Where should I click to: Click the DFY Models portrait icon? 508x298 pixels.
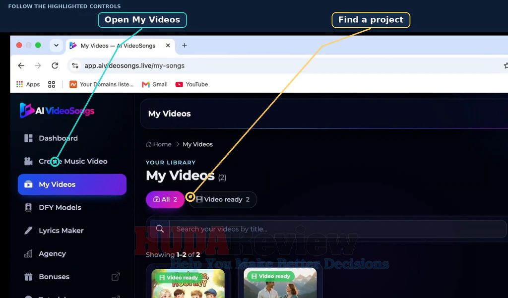(x=28, y=207)
